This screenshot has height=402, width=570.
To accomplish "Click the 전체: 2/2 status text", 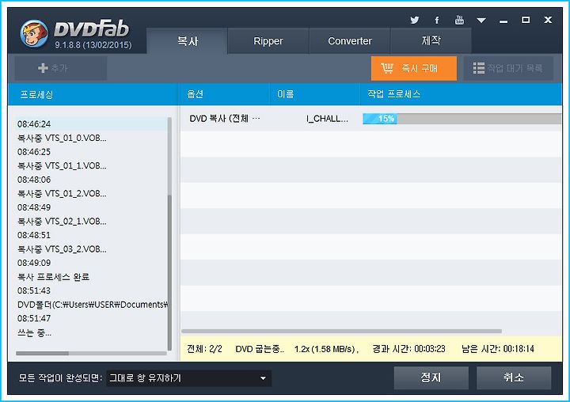I will [x=204, y=349].
